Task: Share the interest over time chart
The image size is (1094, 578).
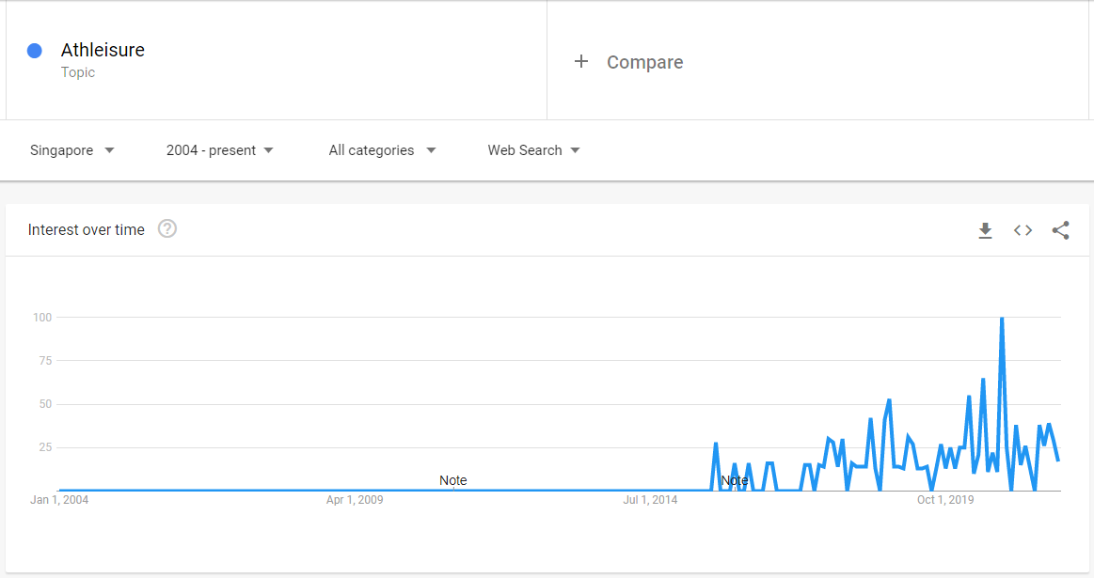Action: [x=1060, y=230]
